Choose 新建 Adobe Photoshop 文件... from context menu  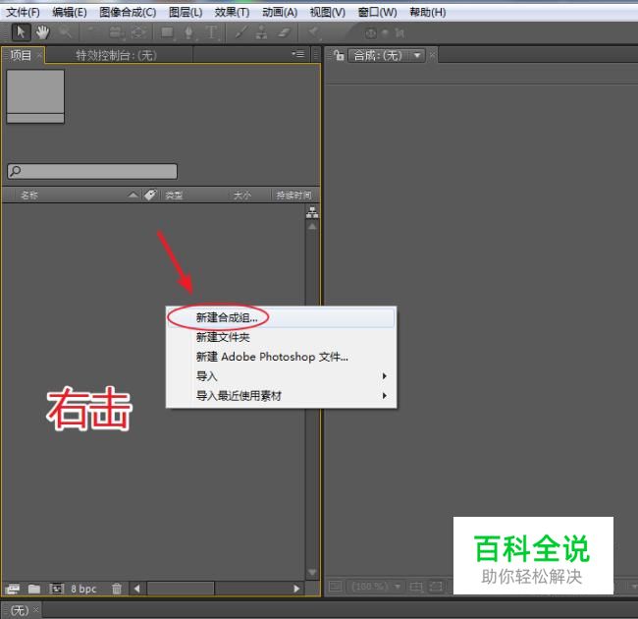pyautogui.click(x=281, y=357)
